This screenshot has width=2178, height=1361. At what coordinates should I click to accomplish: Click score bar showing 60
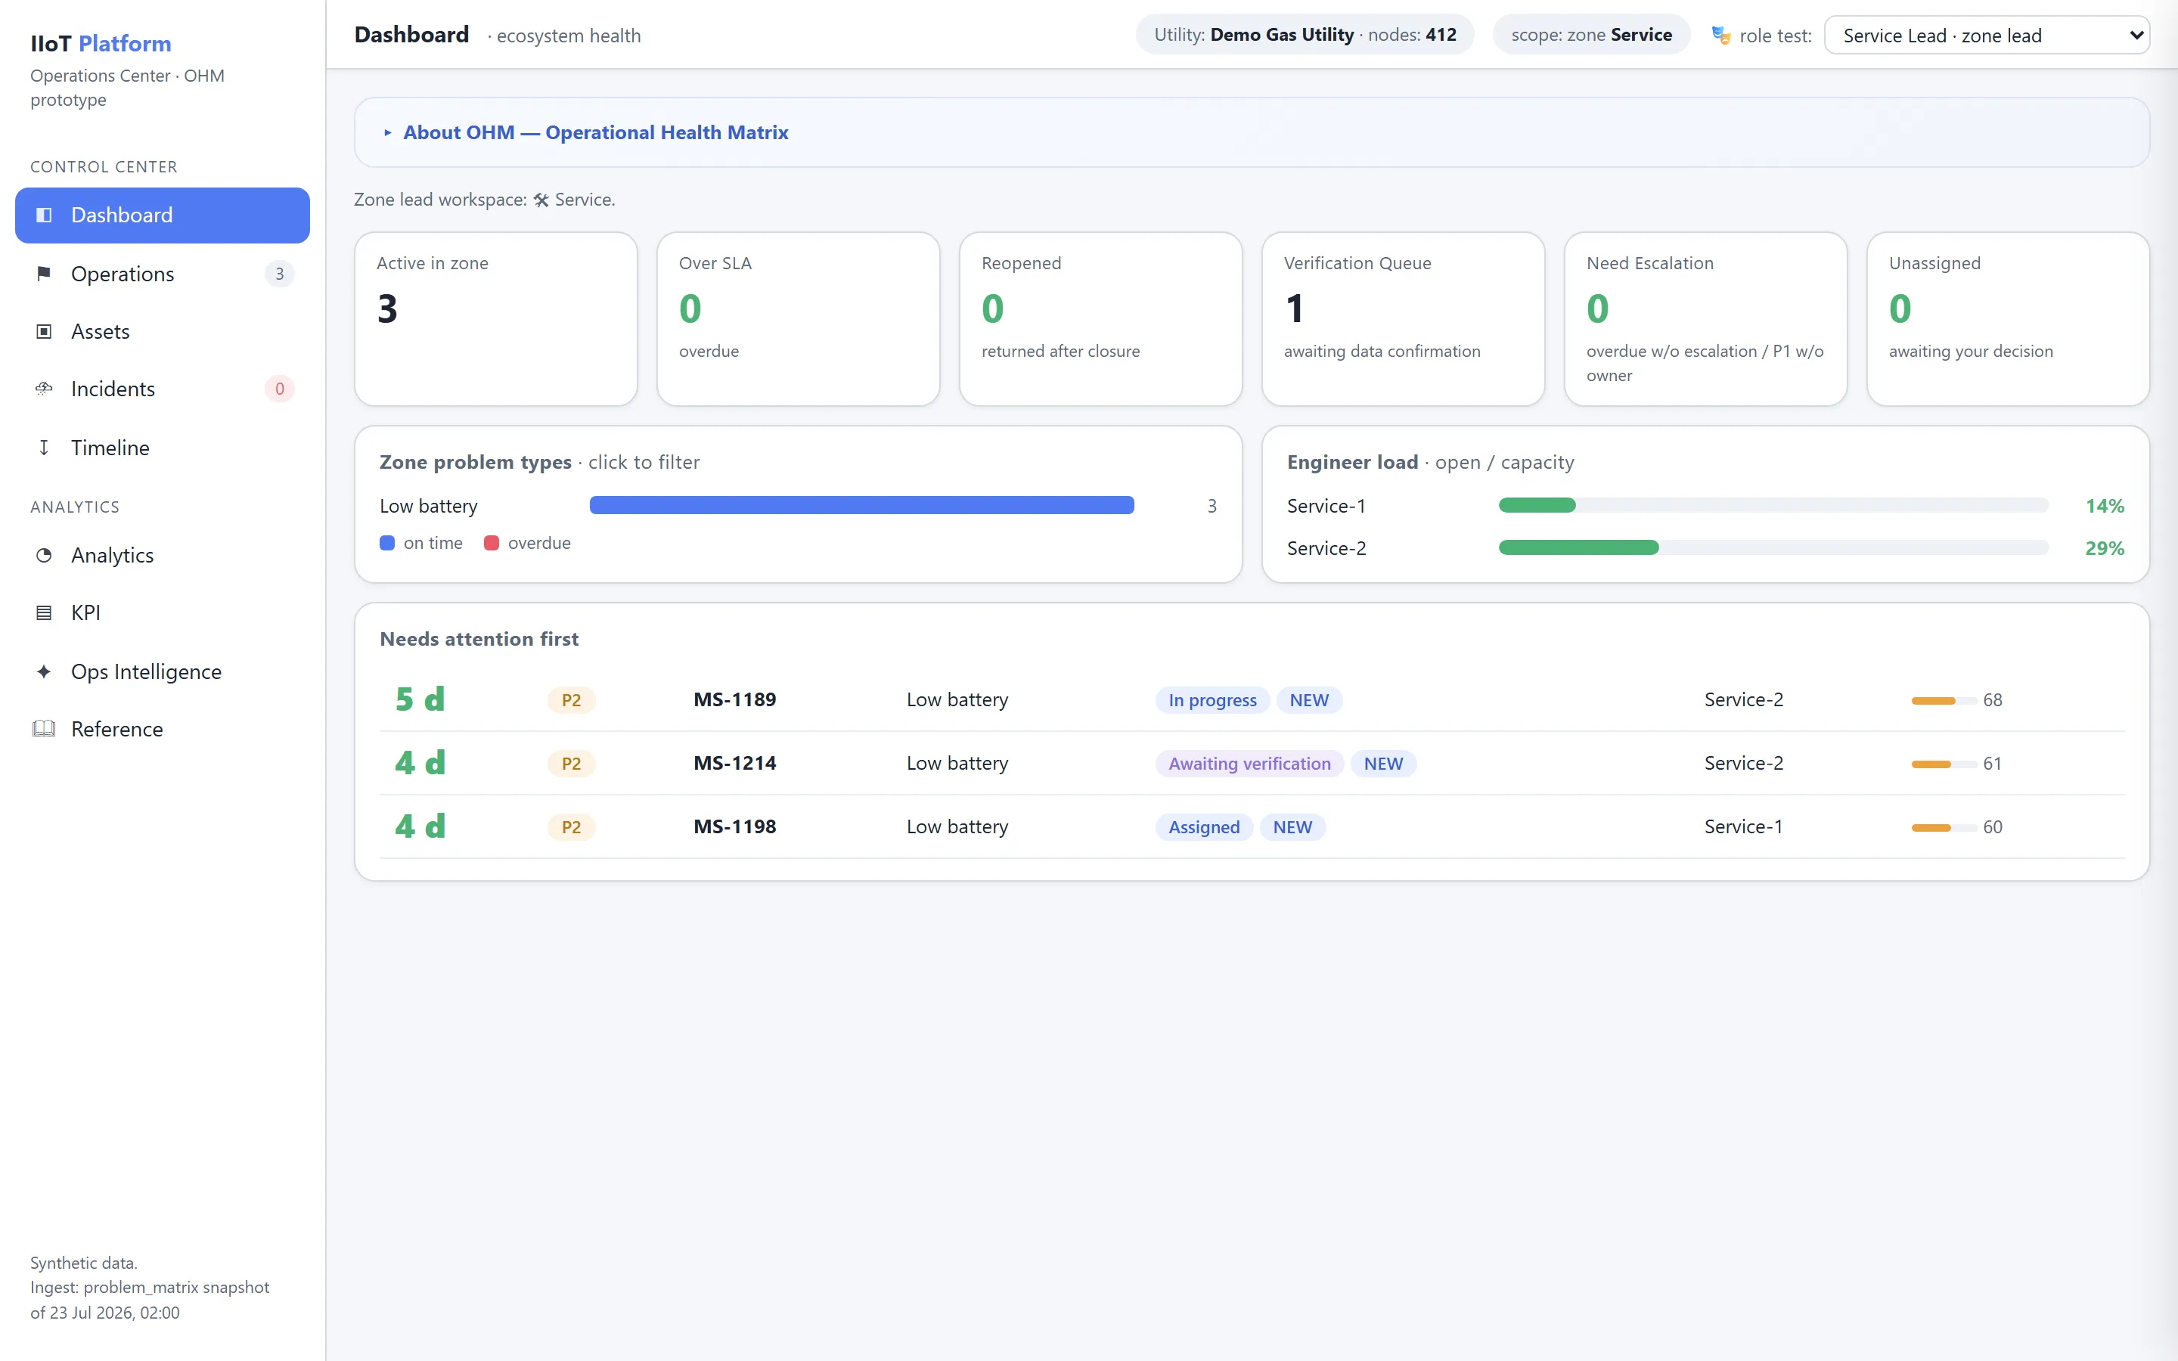[x=1944, y=827]
